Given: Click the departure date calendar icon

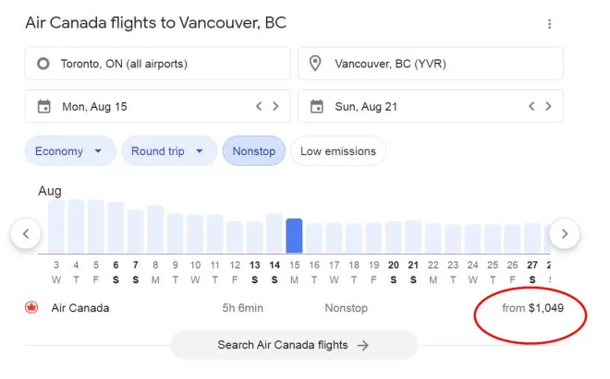Looking at the screenshot, I should pyautogui.click(x=44, y=106).
